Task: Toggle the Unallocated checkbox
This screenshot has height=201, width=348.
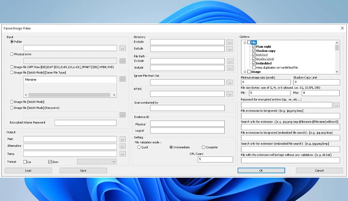Action: (x=254, y=59)
